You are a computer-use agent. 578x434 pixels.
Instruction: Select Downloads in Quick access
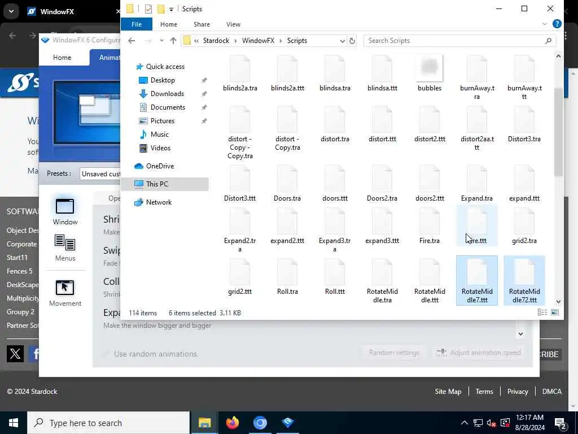click(x=167, y=94)
